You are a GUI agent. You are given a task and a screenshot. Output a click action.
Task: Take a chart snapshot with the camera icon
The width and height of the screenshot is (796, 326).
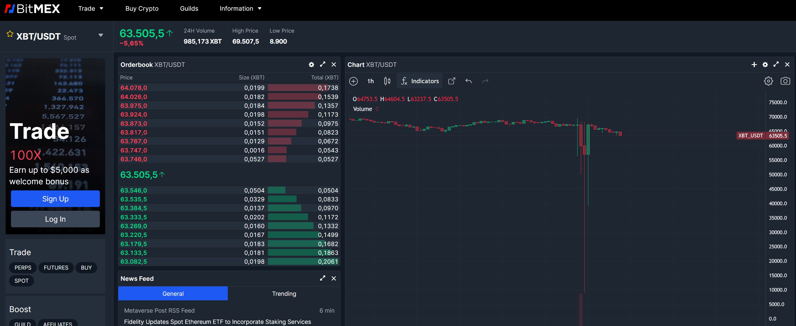tap(785, 81)
